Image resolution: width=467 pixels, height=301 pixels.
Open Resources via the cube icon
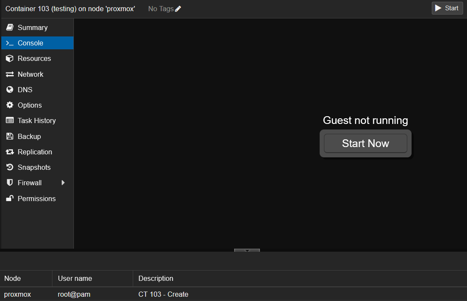pyautogui.click(x=9, y=58)
